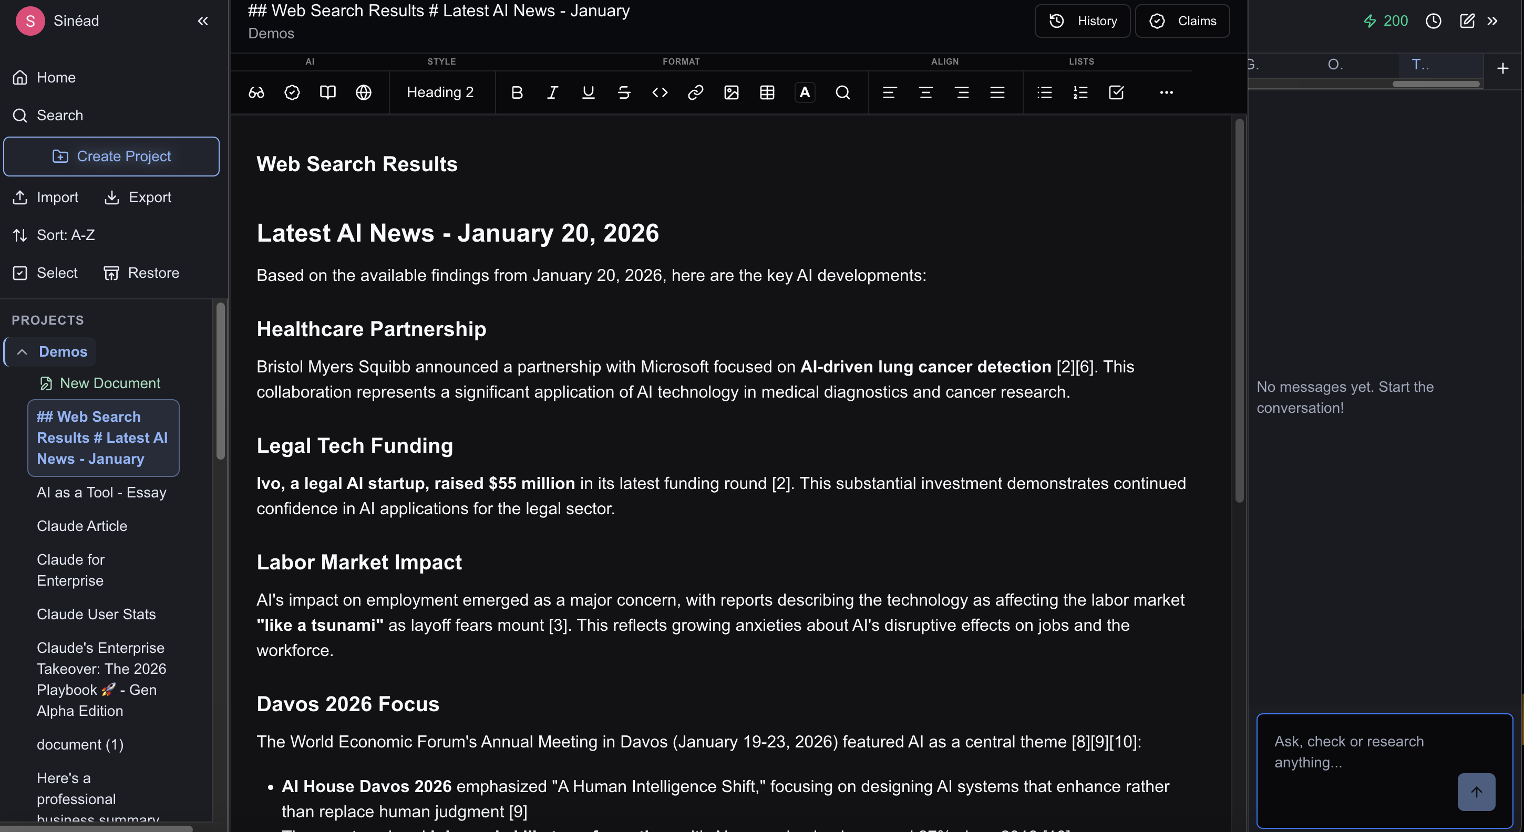Collapse the left sidebar with double chevron
The image size is (1524, 832).
tap(203, 22)
